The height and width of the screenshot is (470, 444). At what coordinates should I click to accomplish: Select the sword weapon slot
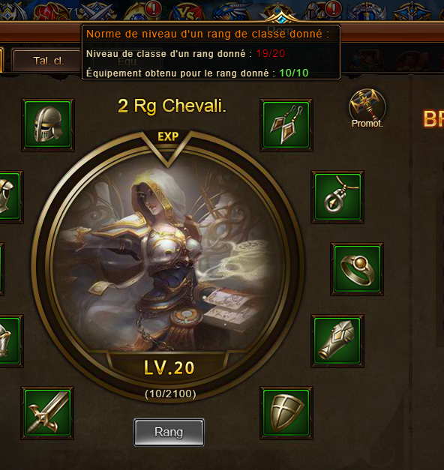(48, 413)
